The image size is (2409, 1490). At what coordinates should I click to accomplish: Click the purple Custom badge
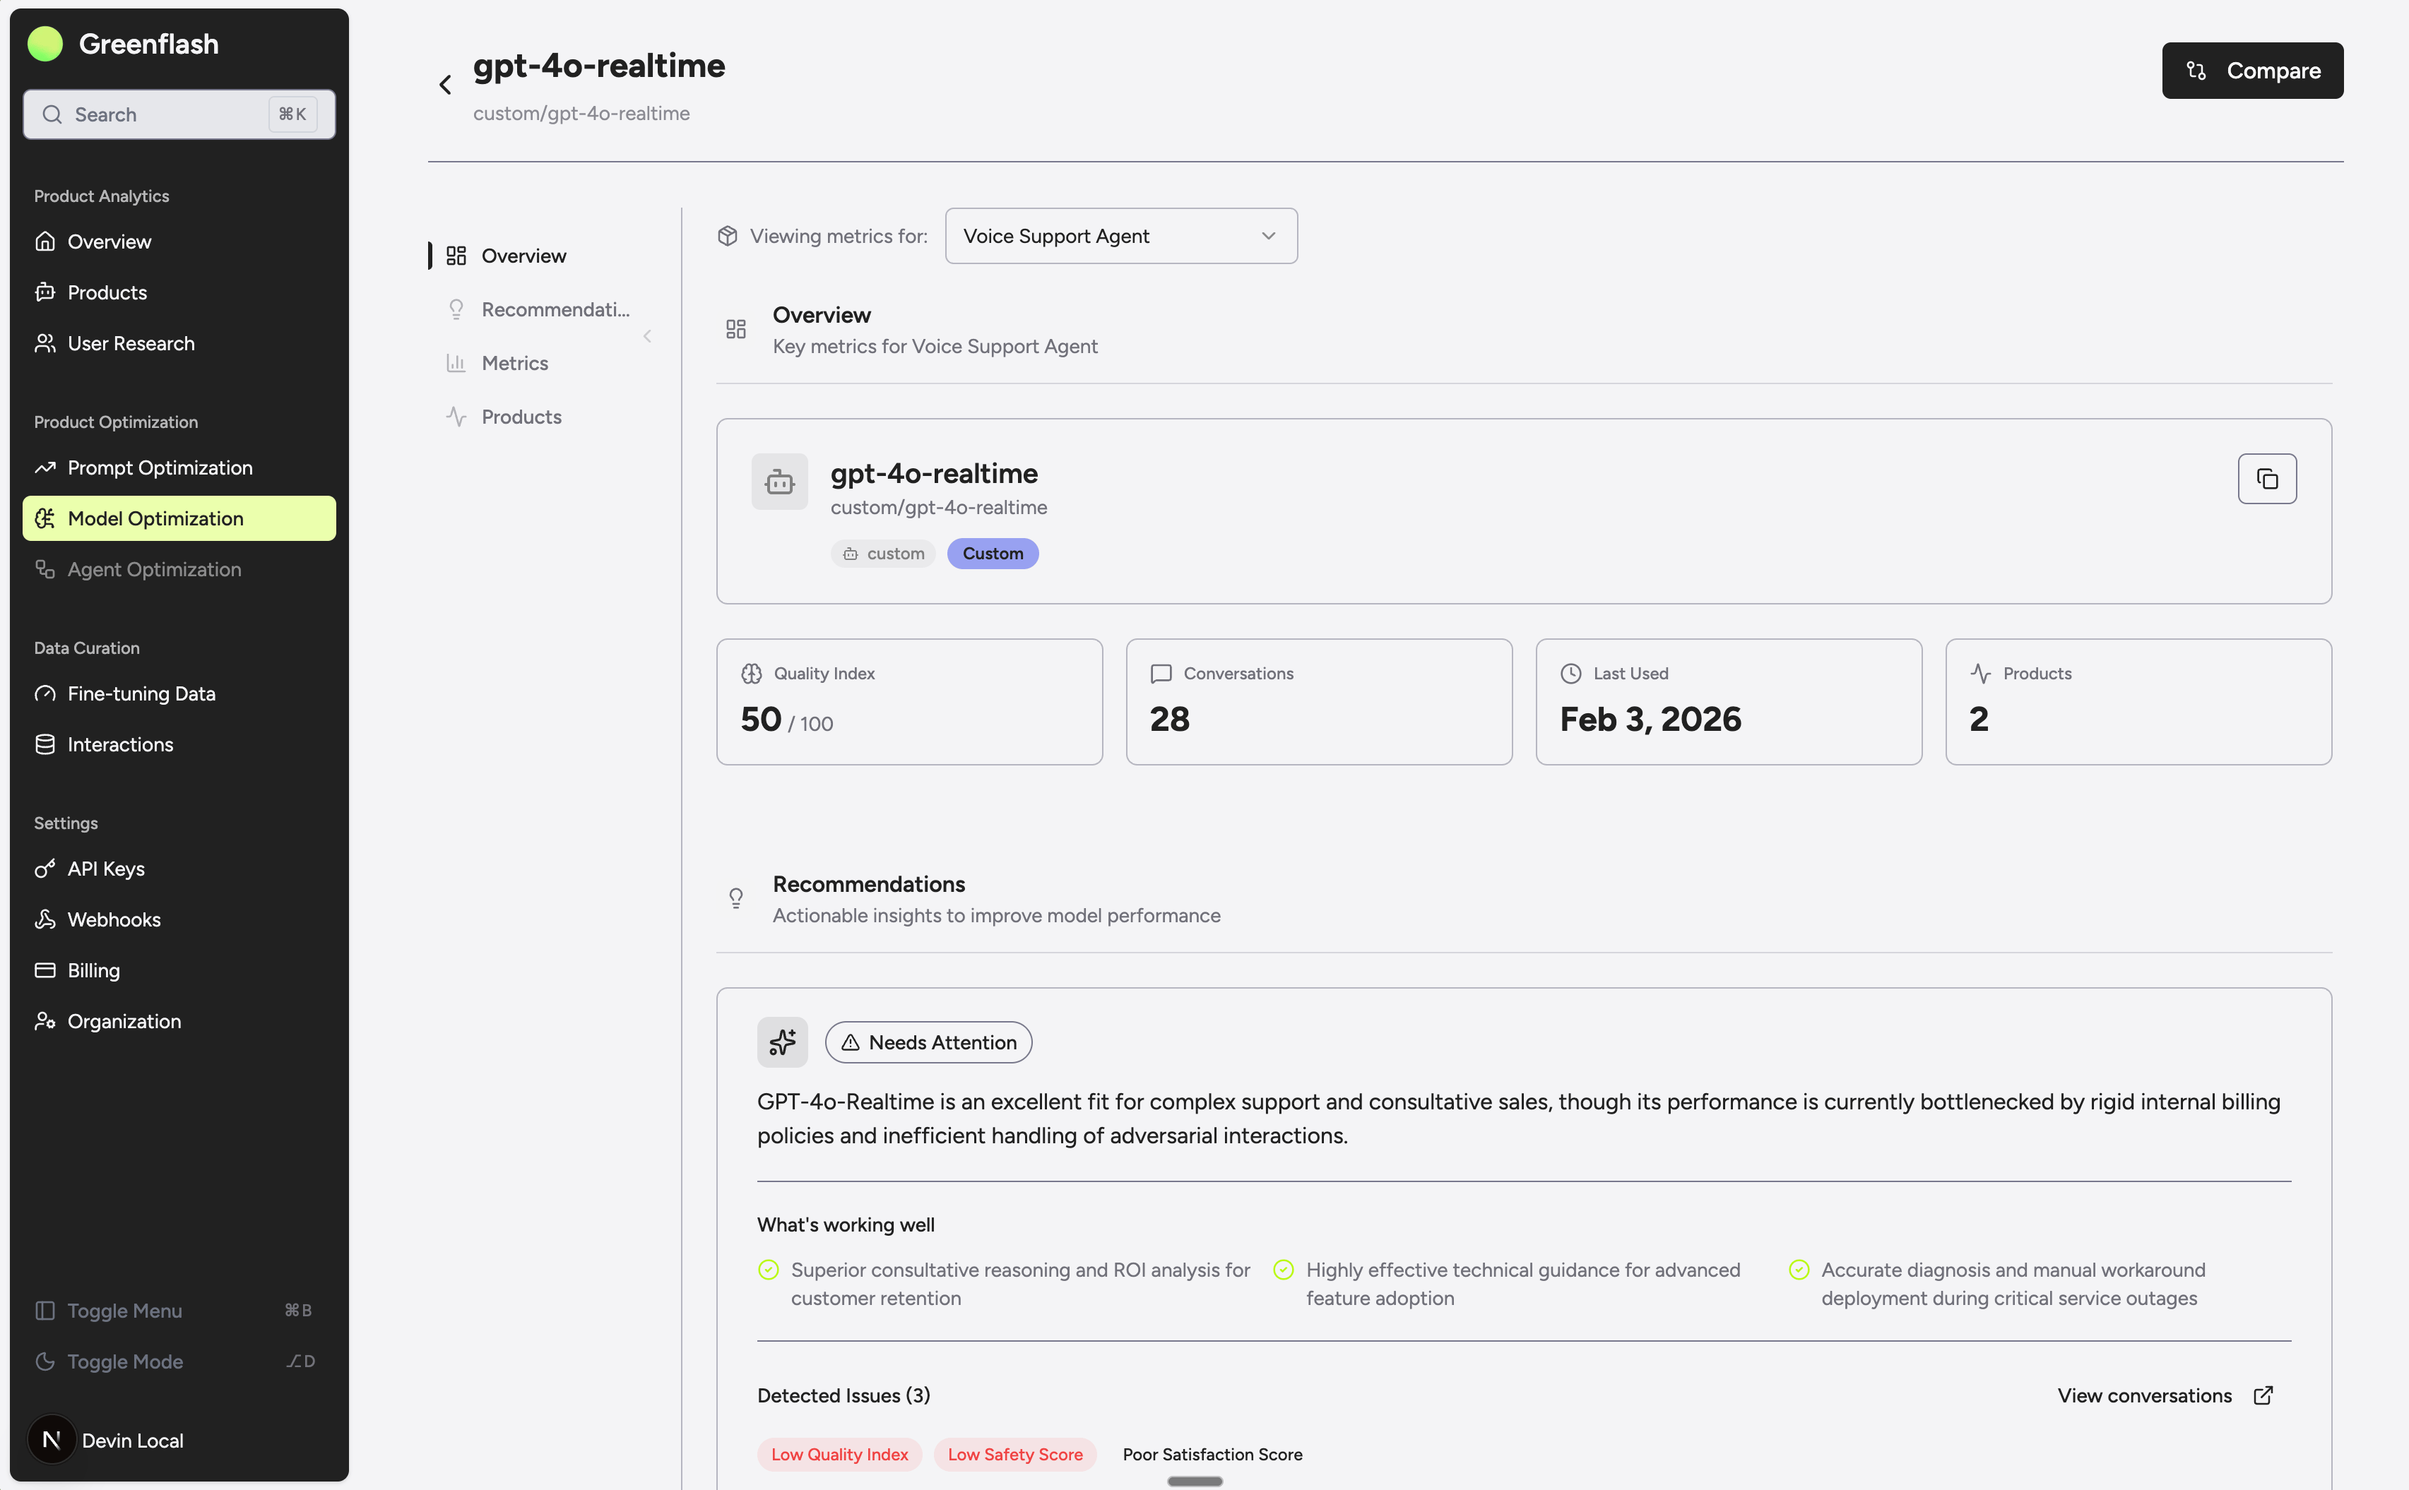(x=993, y=553)
